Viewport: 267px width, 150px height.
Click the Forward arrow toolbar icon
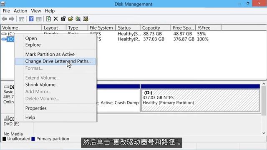click(11, 19)
